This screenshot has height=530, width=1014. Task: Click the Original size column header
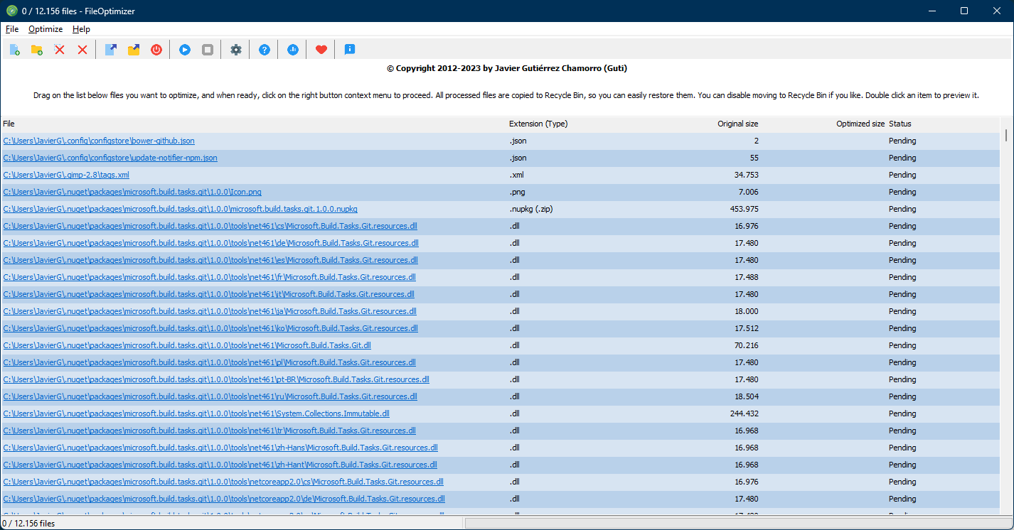pos(737,124)
